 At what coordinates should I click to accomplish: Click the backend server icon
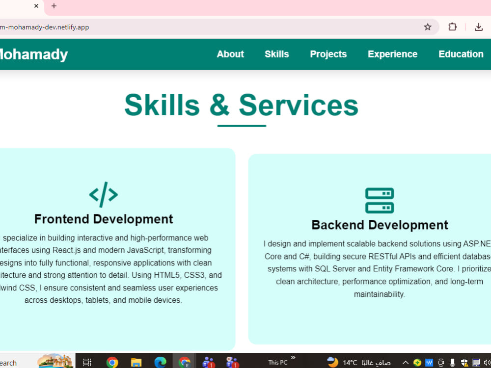click(x=380, y=200)
